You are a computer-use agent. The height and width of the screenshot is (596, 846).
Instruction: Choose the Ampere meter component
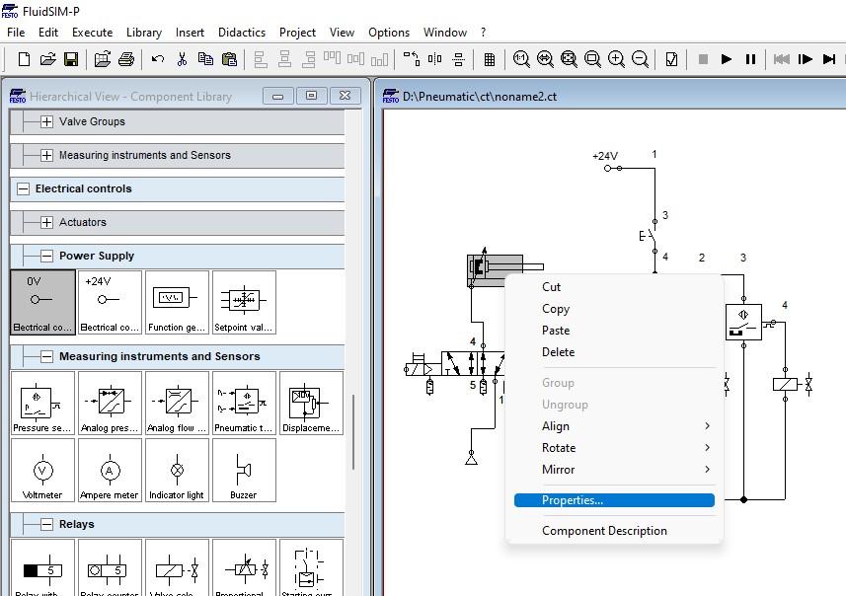(x=110, y=470)
